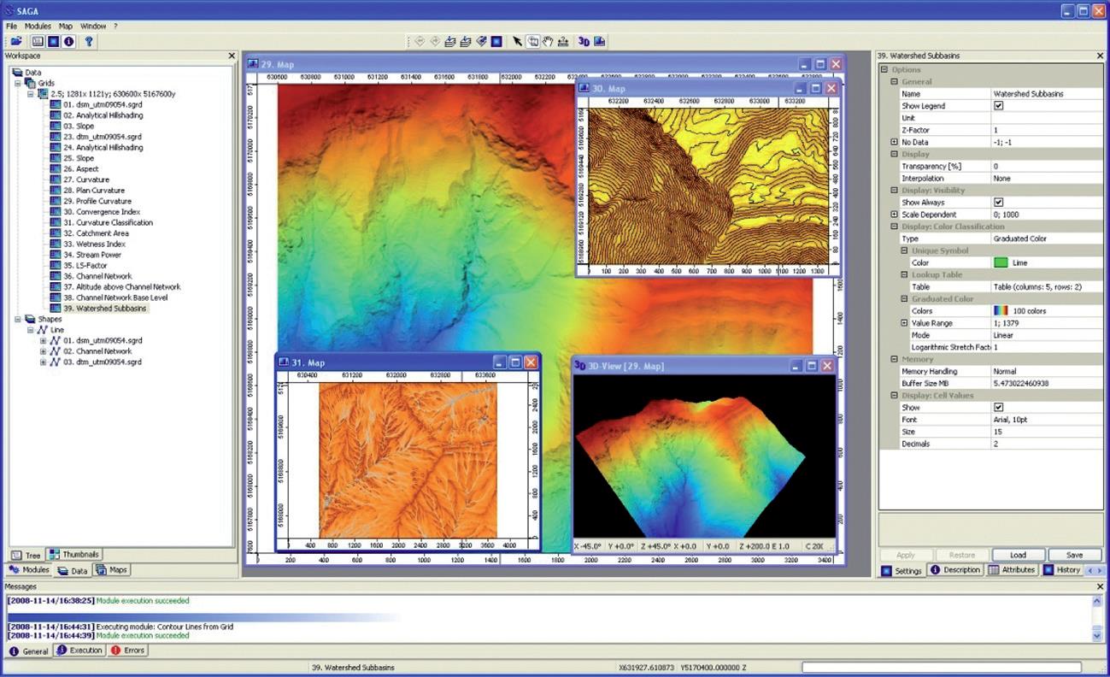Switch to the Modules workspace tab

pos(29,570)
